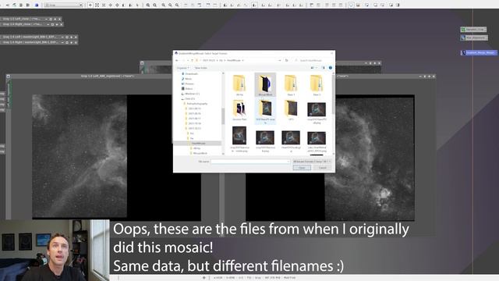The height and width of the screenshot is (281, 499).
Task: Select Videos in the navigation tree
Action: click(x=189, y=88)
